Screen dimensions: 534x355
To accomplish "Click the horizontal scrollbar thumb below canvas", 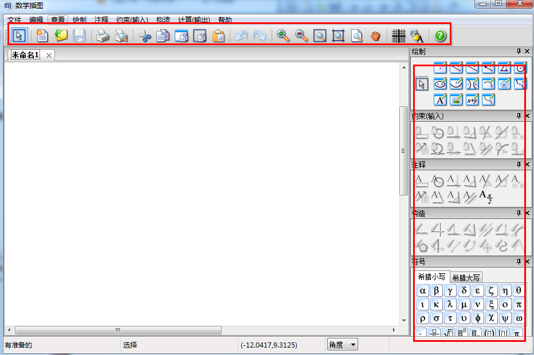I will 118,330.
